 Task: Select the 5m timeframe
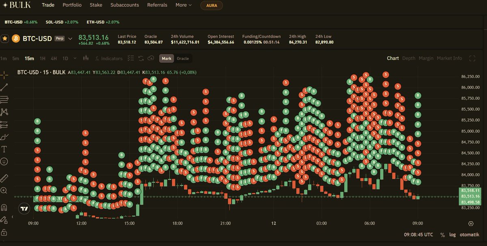[15, 59]
